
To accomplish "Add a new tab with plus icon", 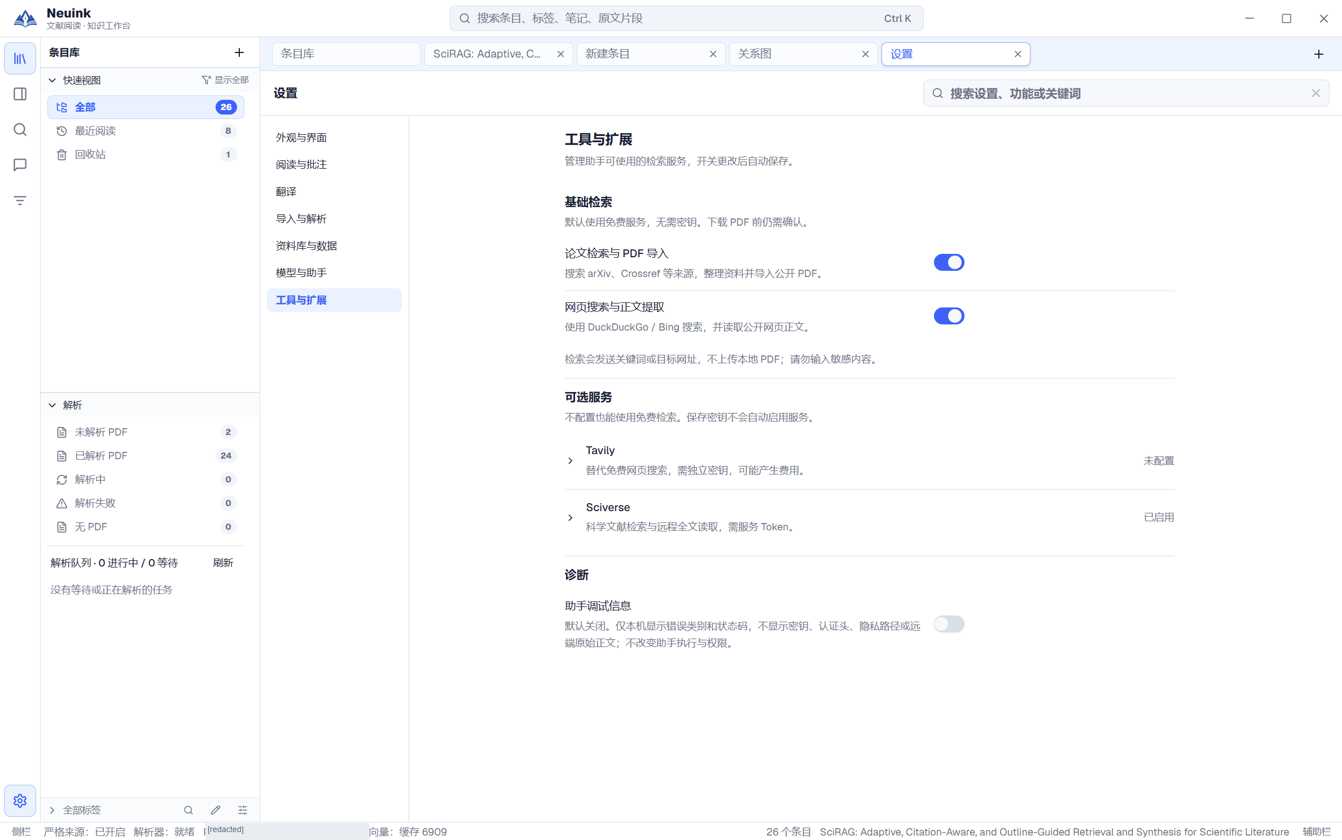I will (1318, 54).
